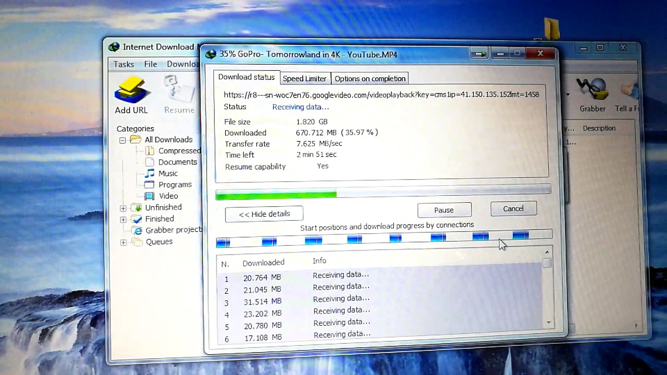Viewport: 667px width, 375px height.
Task: Click the Downloaded column header in connections list
Action: point(263,262)
